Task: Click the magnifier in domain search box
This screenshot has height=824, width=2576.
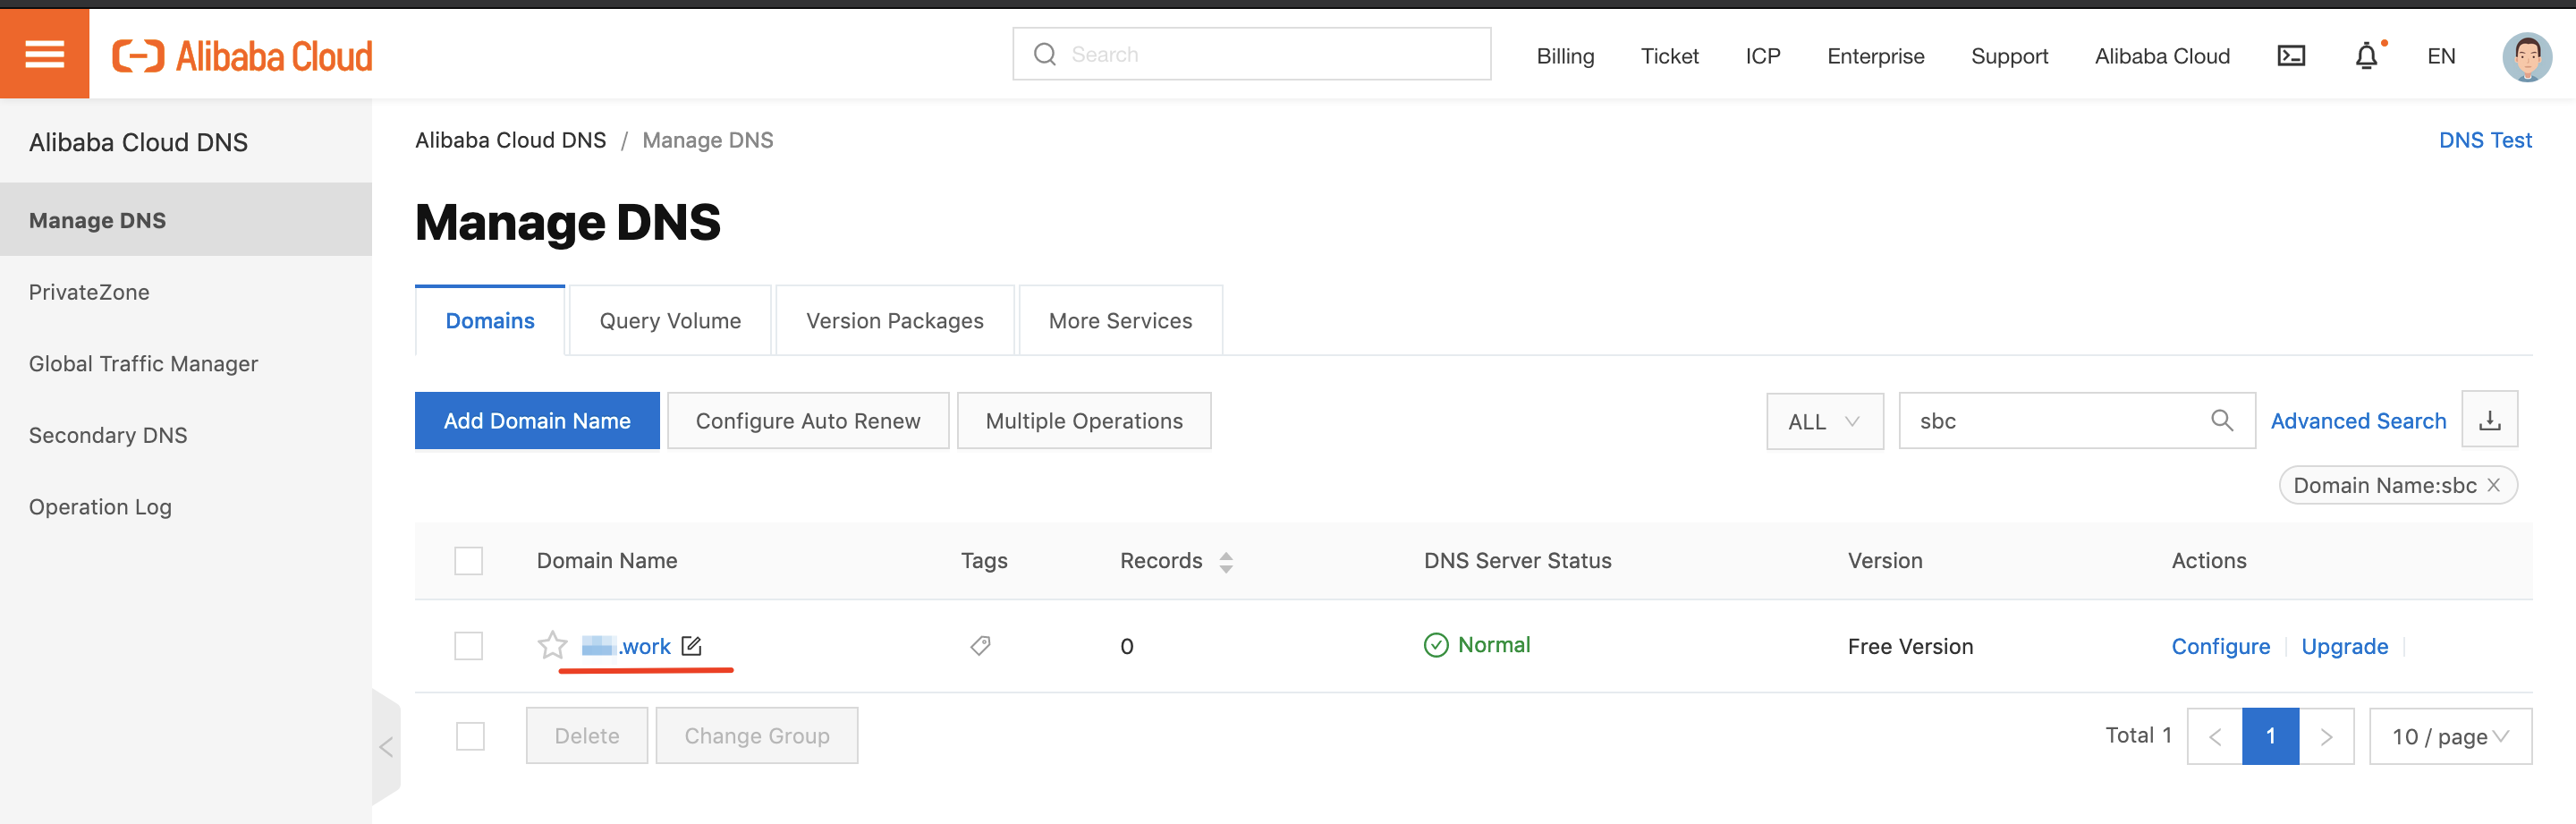Action: click(x=2221, y=420)
